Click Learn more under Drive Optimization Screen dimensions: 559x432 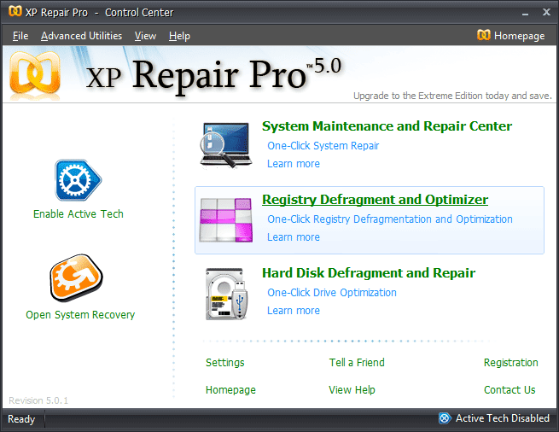click(x=294, y=311)
